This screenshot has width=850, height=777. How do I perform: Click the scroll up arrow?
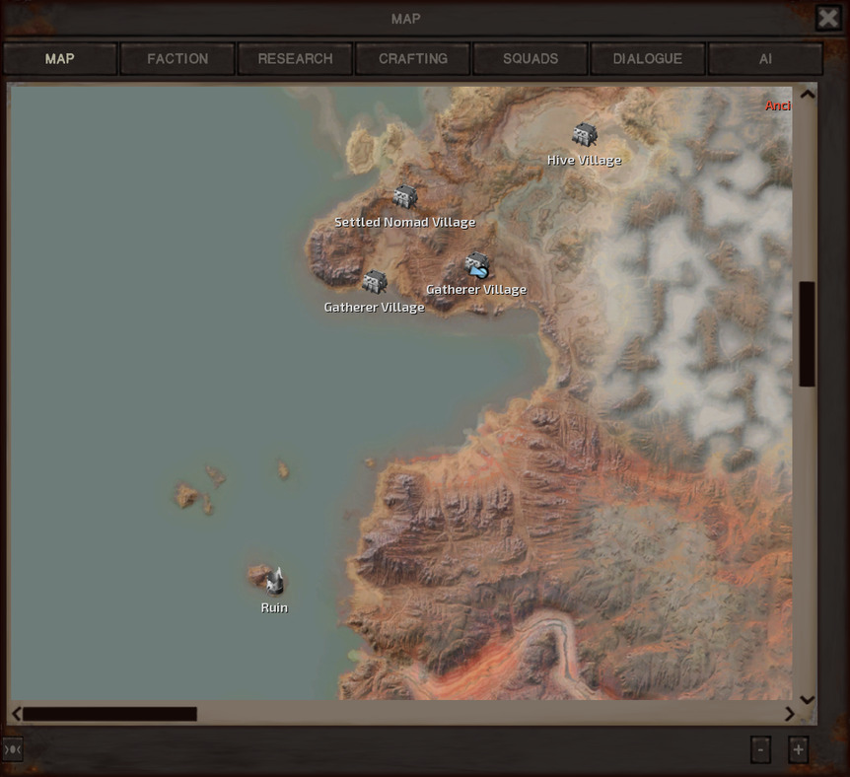808,94
